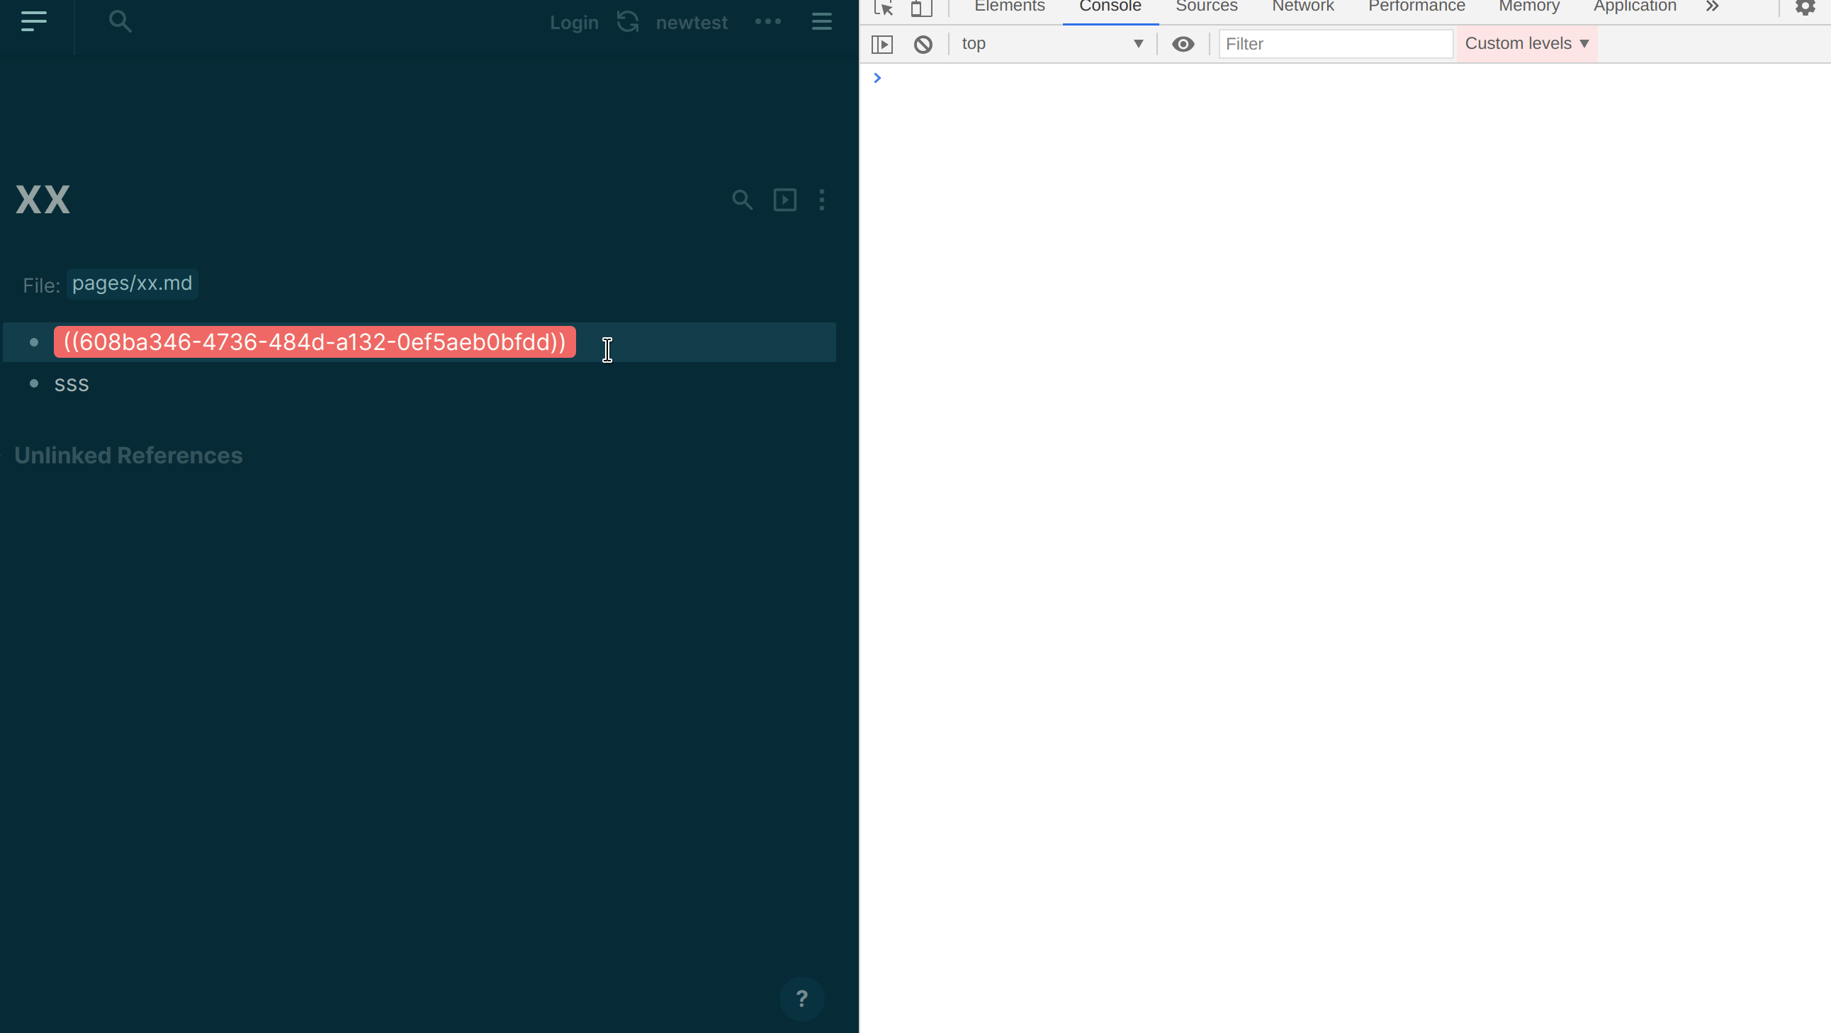Click the Login button
This screenshot has height=1033, width=1831.
[574, 21]
